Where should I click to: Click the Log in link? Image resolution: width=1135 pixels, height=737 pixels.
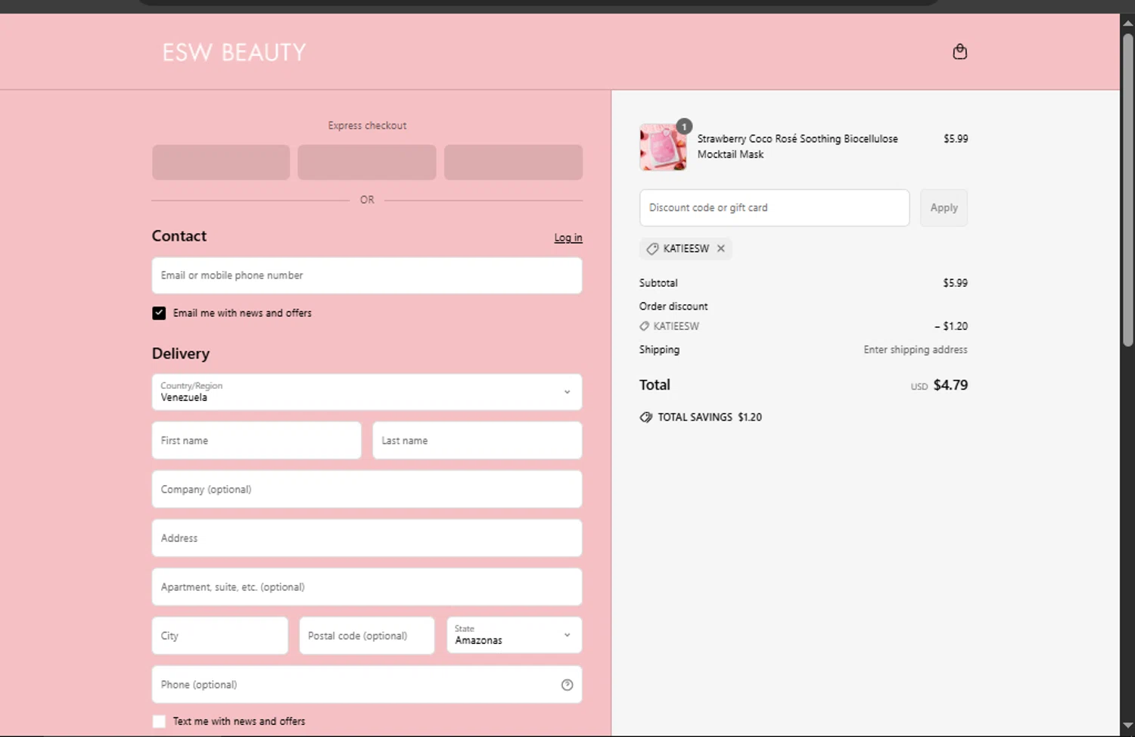point(568,238)
